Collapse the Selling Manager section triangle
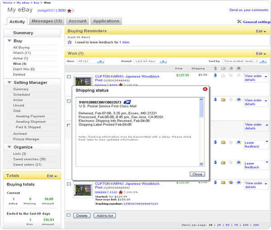 pyautogui.click(x=9, y=82)
